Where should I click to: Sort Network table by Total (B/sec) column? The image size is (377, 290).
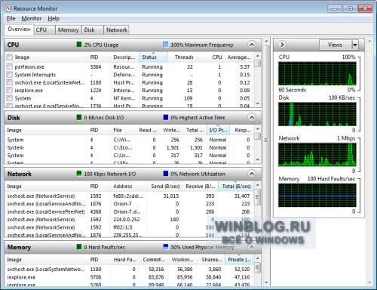tap(236, 187)
